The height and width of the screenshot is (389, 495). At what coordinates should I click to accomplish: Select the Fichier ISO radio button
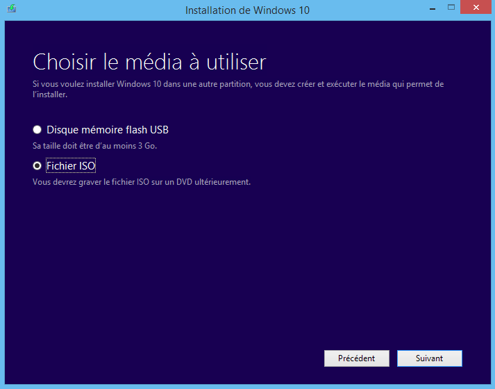(x=37, y=166)
